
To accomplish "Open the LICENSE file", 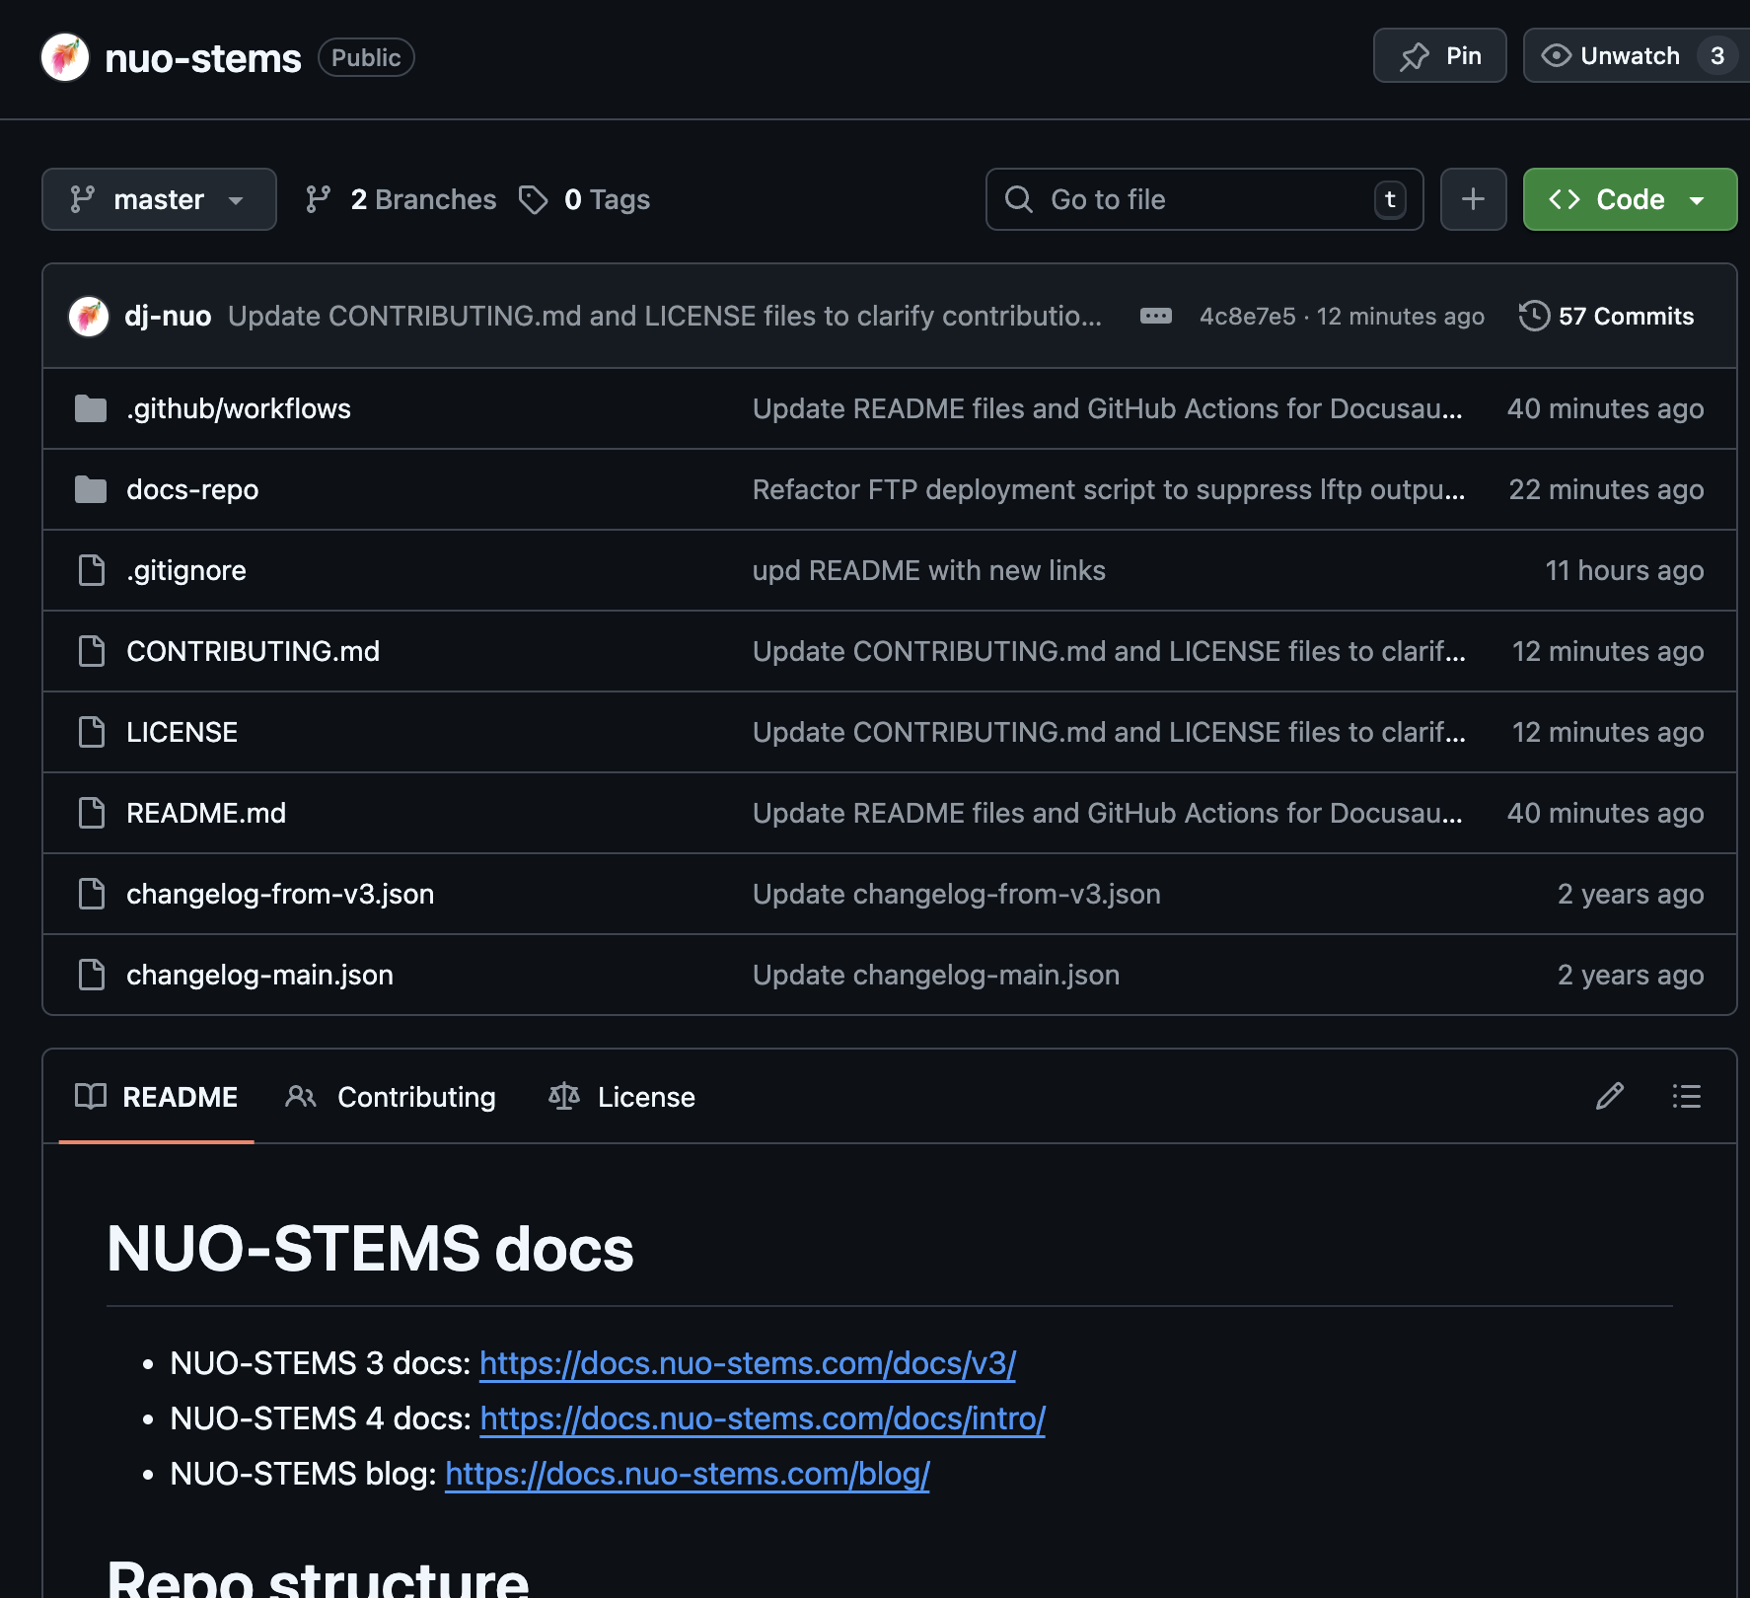I will point(182,732).
